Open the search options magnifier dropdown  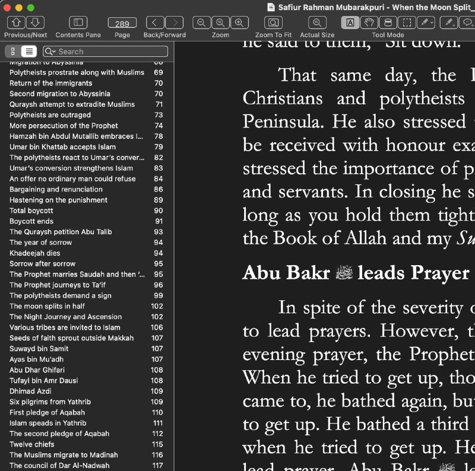[x=50, y=52]
